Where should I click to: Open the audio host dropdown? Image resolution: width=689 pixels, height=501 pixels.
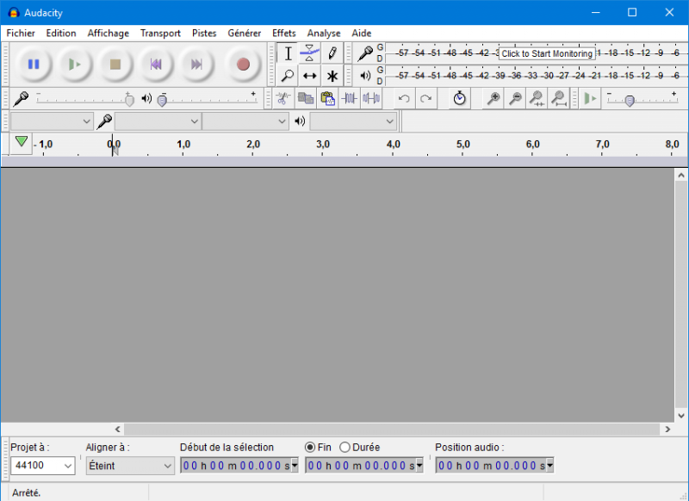[52, 121]
